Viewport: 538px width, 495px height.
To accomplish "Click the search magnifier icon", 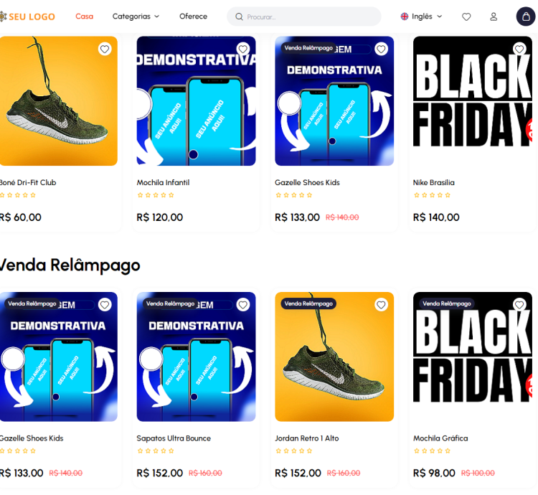I will click(240, 16).
